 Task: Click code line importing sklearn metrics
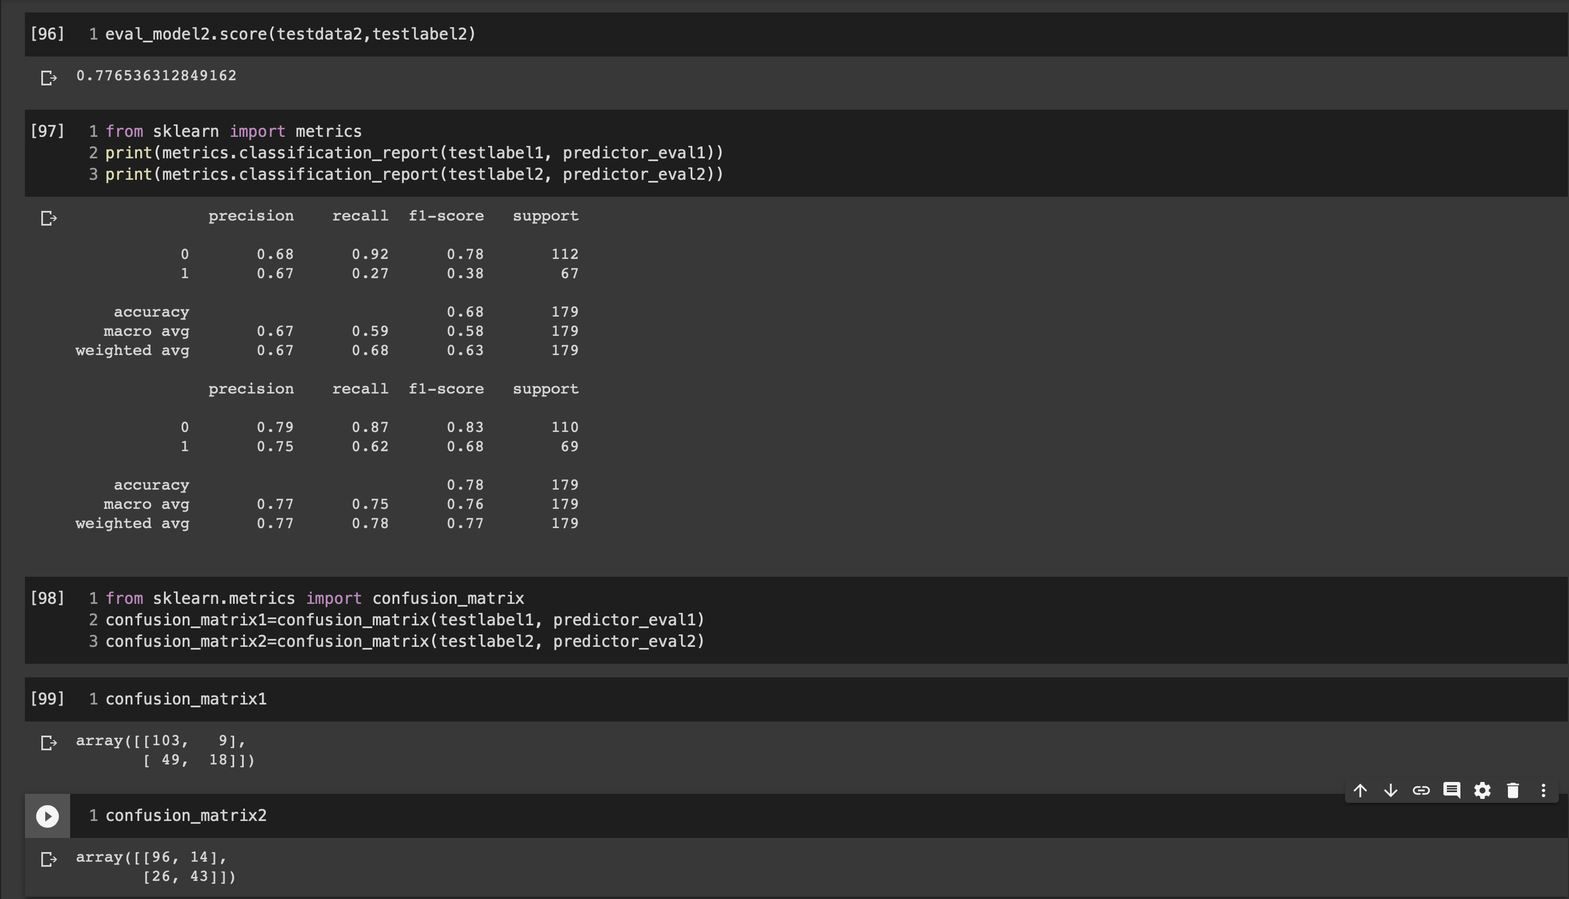[x=234, y=132]
